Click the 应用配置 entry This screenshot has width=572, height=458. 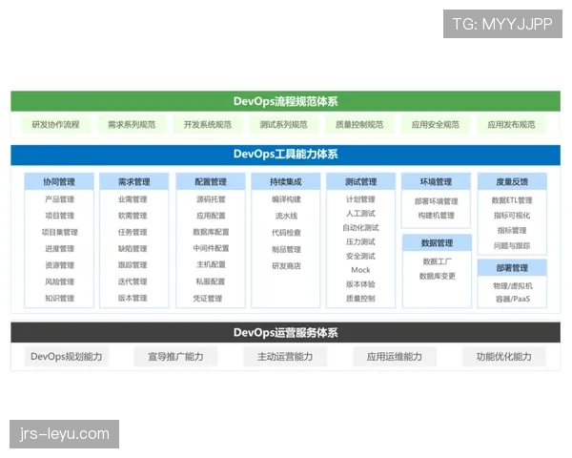(x=211, y=216)
